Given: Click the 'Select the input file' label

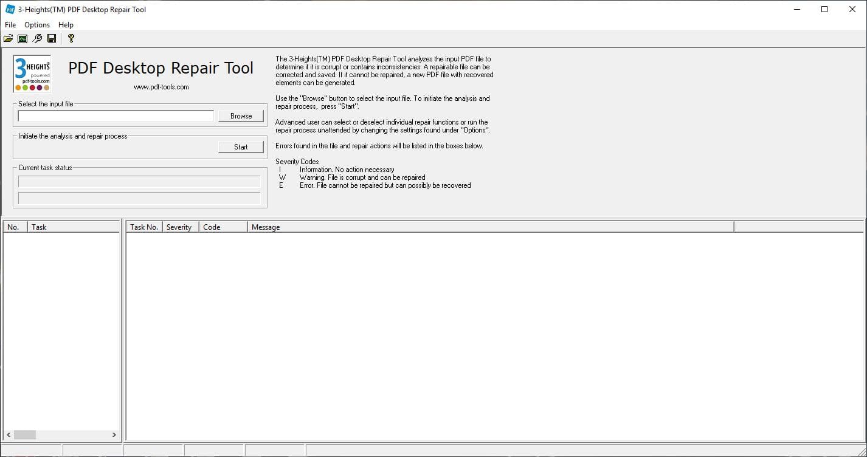Looking at the screenshot, I should [46, 104].
